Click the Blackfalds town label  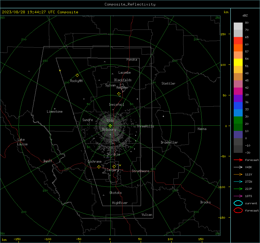click(123, 80)
